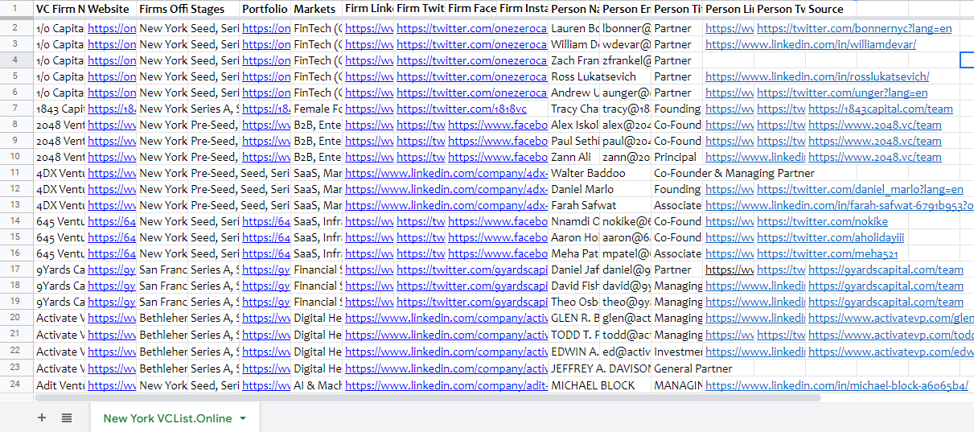Screen dimensions: 974x432
Task: Select the zfrankel@ email cell
Action: 626,60
